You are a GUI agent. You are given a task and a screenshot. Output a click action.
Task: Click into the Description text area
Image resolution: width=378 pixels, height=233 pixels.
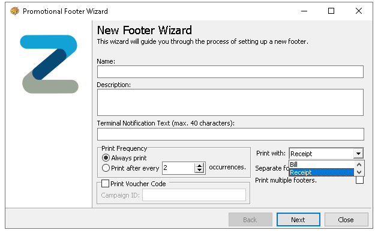(x=230, y=103)
